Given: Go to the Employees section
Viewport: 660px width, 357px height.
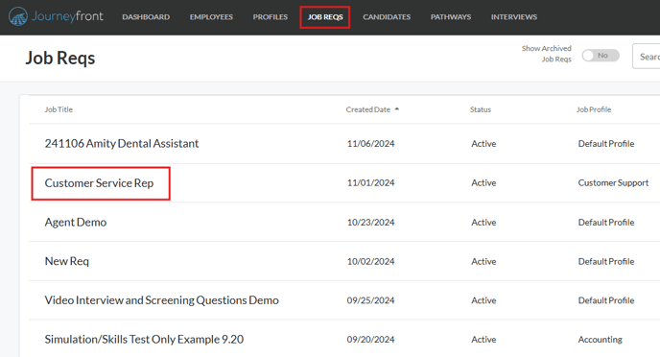Looking at the screenshot, I should [x=211, y=17].
